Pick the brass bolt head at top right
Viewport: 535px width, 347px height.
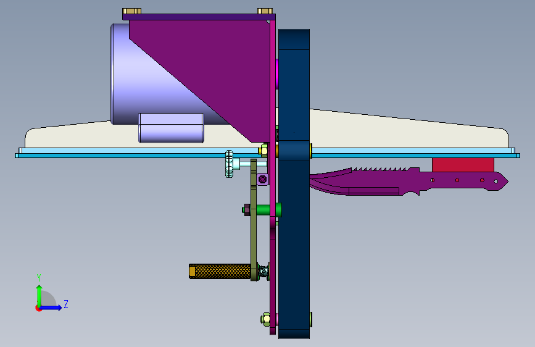click(265, 11)
